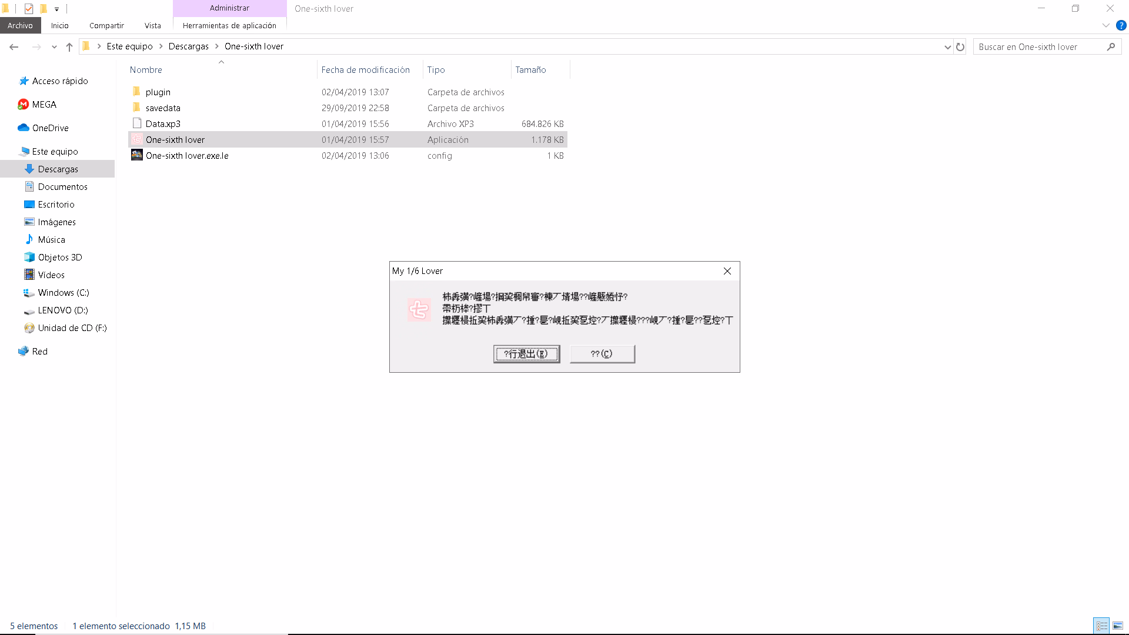Go up one folder level
The image size is (1129, 635).
coord(69,47)
